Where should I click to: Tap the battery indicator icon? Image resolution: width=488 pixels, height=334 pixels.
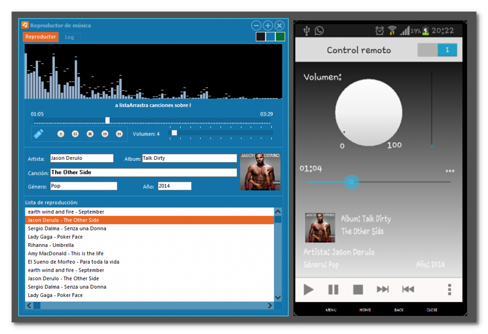click(426, 31)
